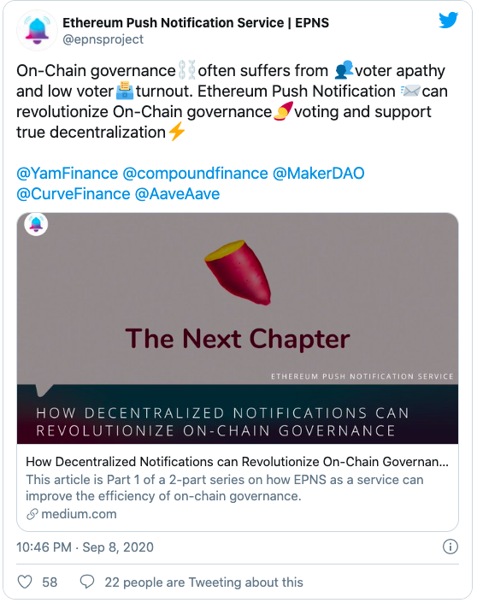477x603 pixels.
Task: Click the reply speech bubble icon
Action: (x=87, y=582)
